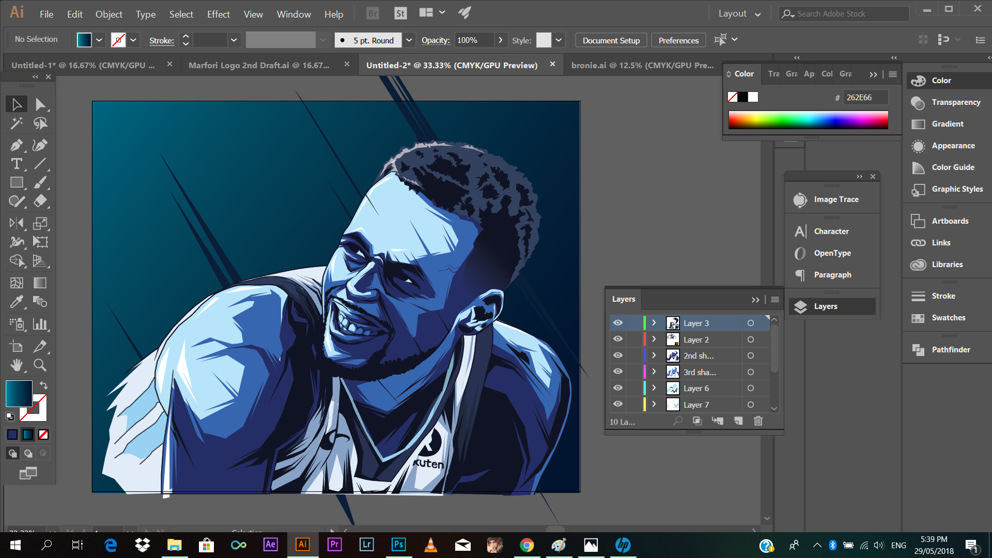Viewport: 992px width, 558px height.
Task: Select the Magic Wand tool
Action: 17,123
